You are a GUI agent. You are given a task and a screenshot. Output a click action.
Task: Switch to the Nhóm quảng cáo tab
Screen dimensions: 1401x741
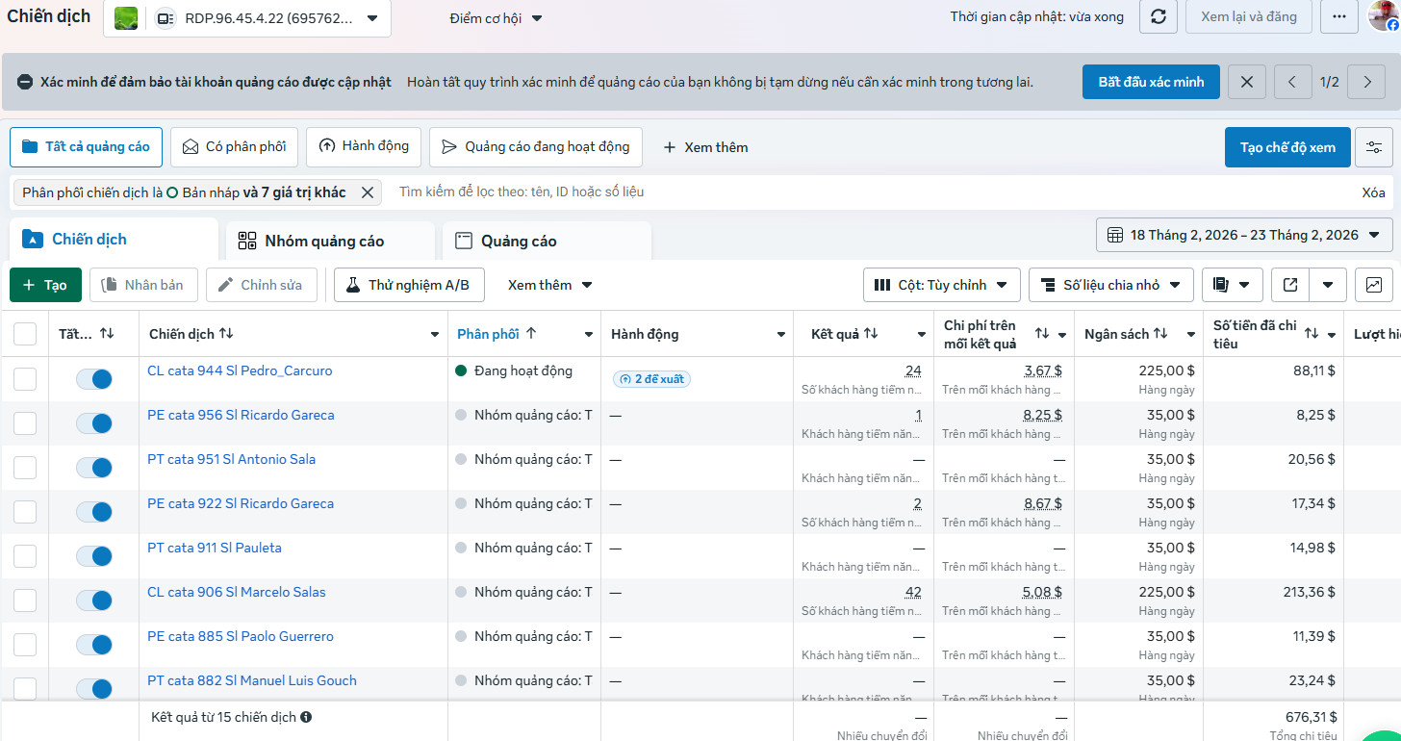click(329, 241)
